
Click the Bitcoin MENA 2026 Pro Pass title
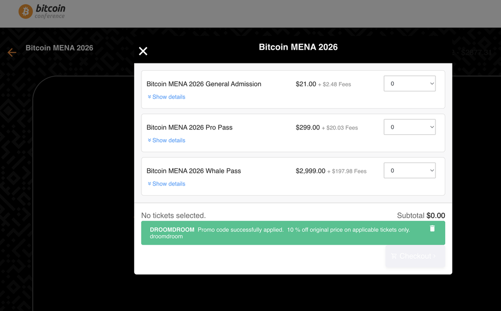(x=189, y=127)
